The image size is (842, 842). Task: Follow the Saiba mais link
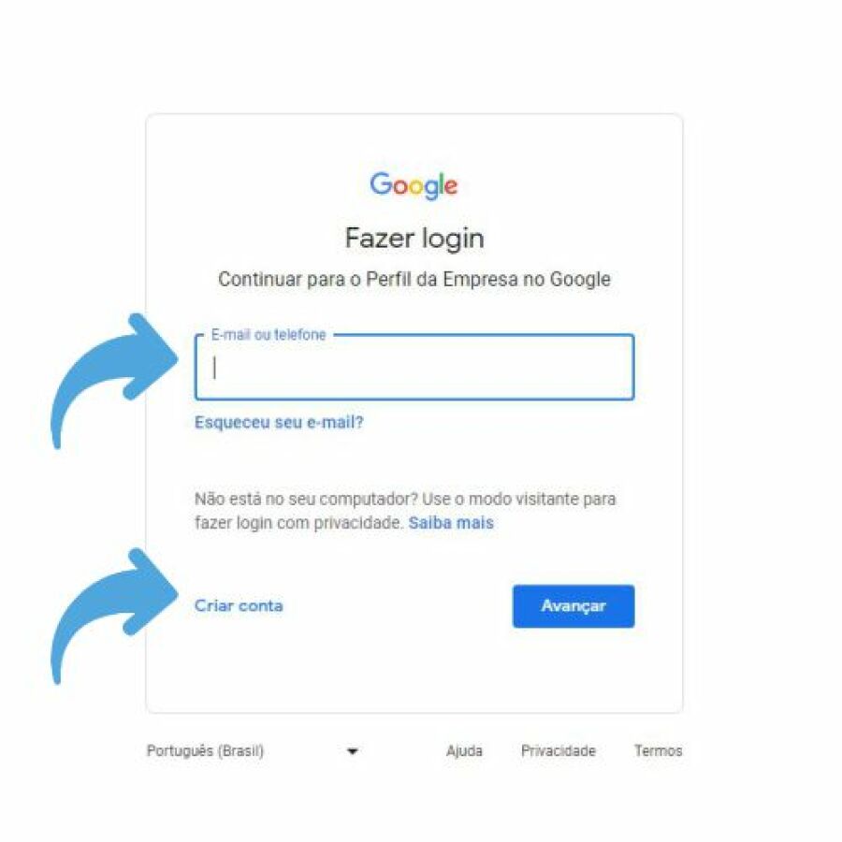[x=451, y=523]
